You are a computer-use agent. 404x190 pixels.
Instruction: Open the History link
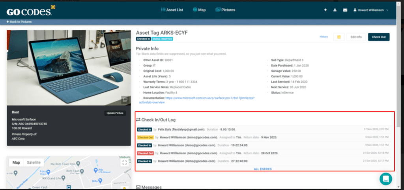coord(324,37)
